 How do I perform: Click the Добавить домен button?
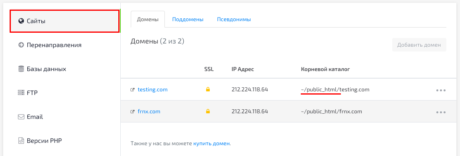click(419, 45)
